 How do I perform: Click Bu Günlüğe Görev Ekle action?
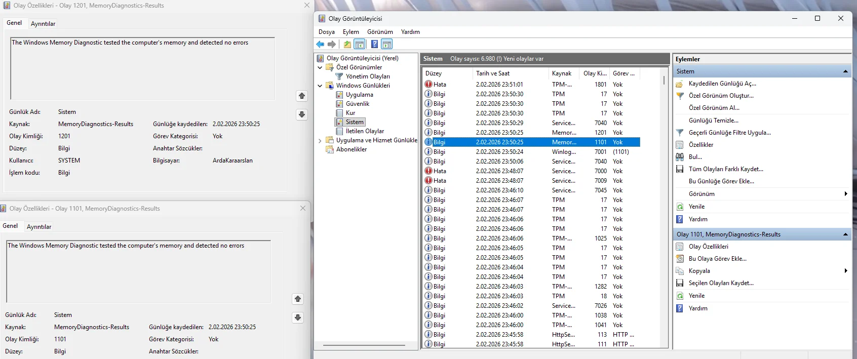[721, 181]
